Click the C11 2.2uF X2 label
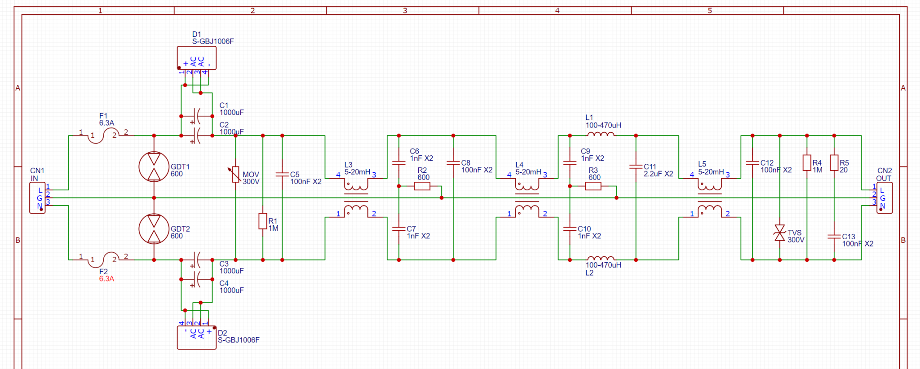 pyautogui.click(x=658, y=170)
